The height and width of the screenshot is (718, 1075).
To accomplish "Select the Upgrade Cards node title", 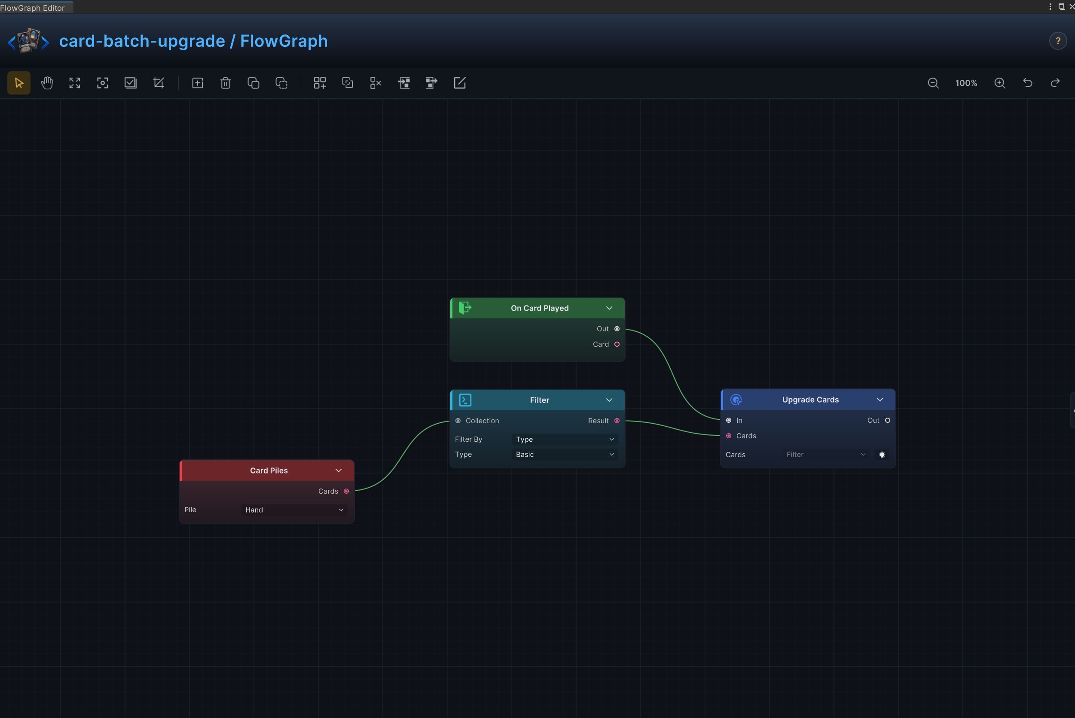I will click(x=810, y=400).
